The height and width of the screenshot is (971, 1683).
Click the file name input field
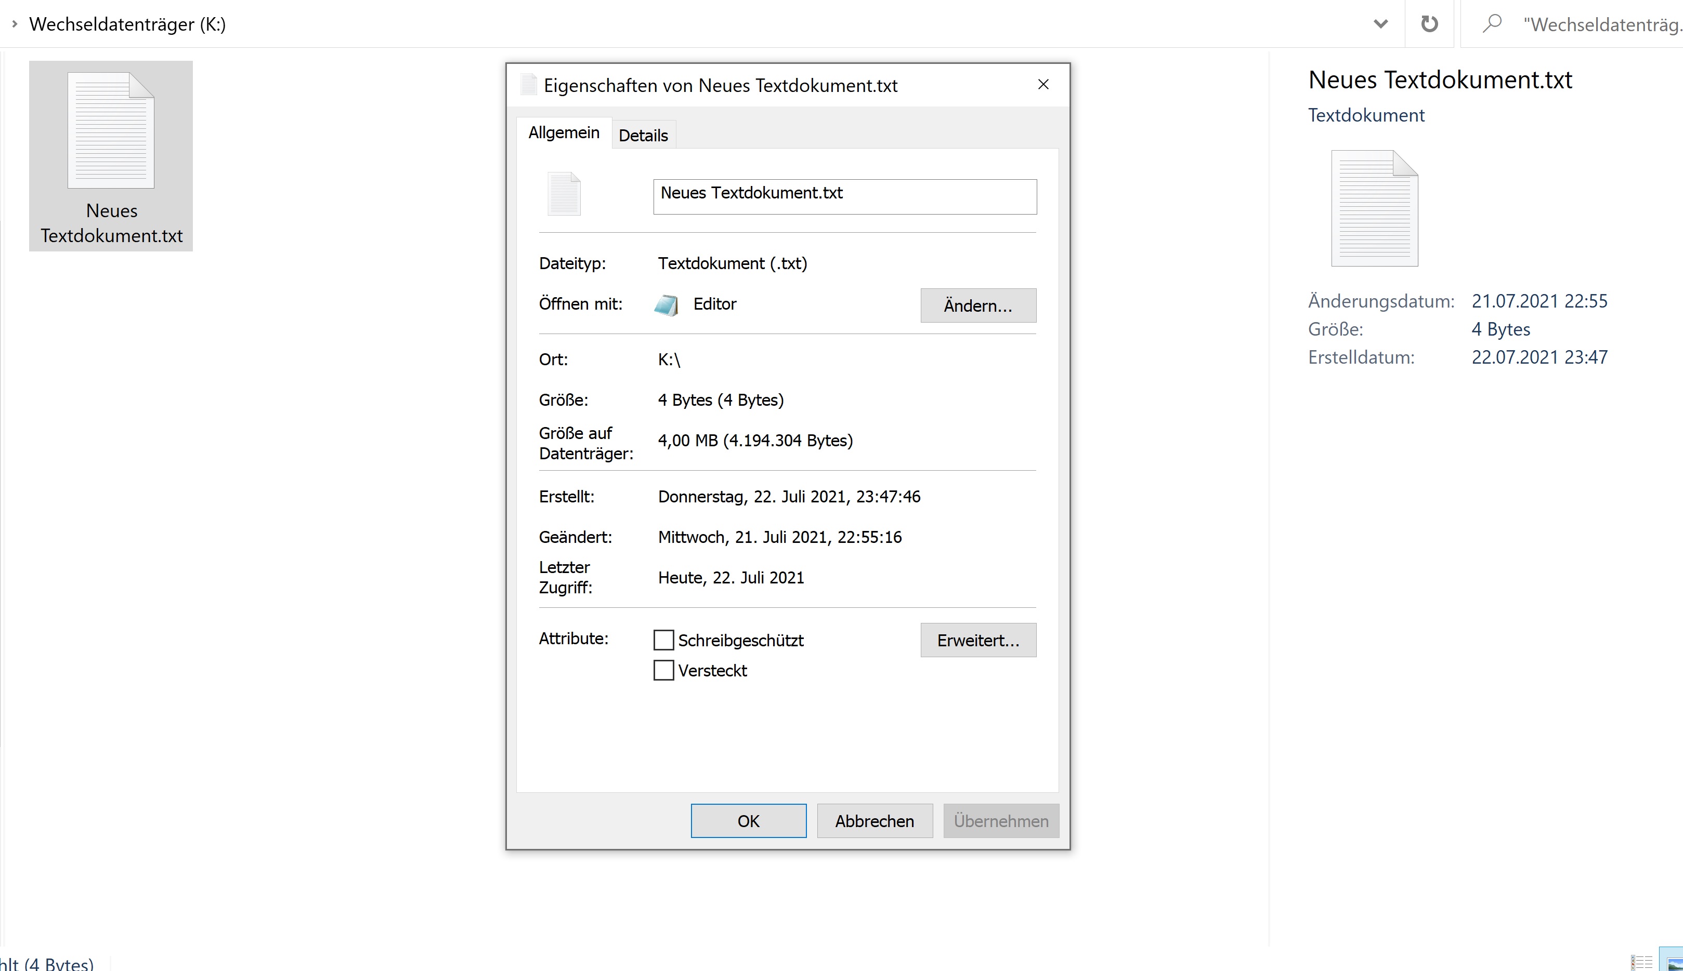[x=844, y=197]
